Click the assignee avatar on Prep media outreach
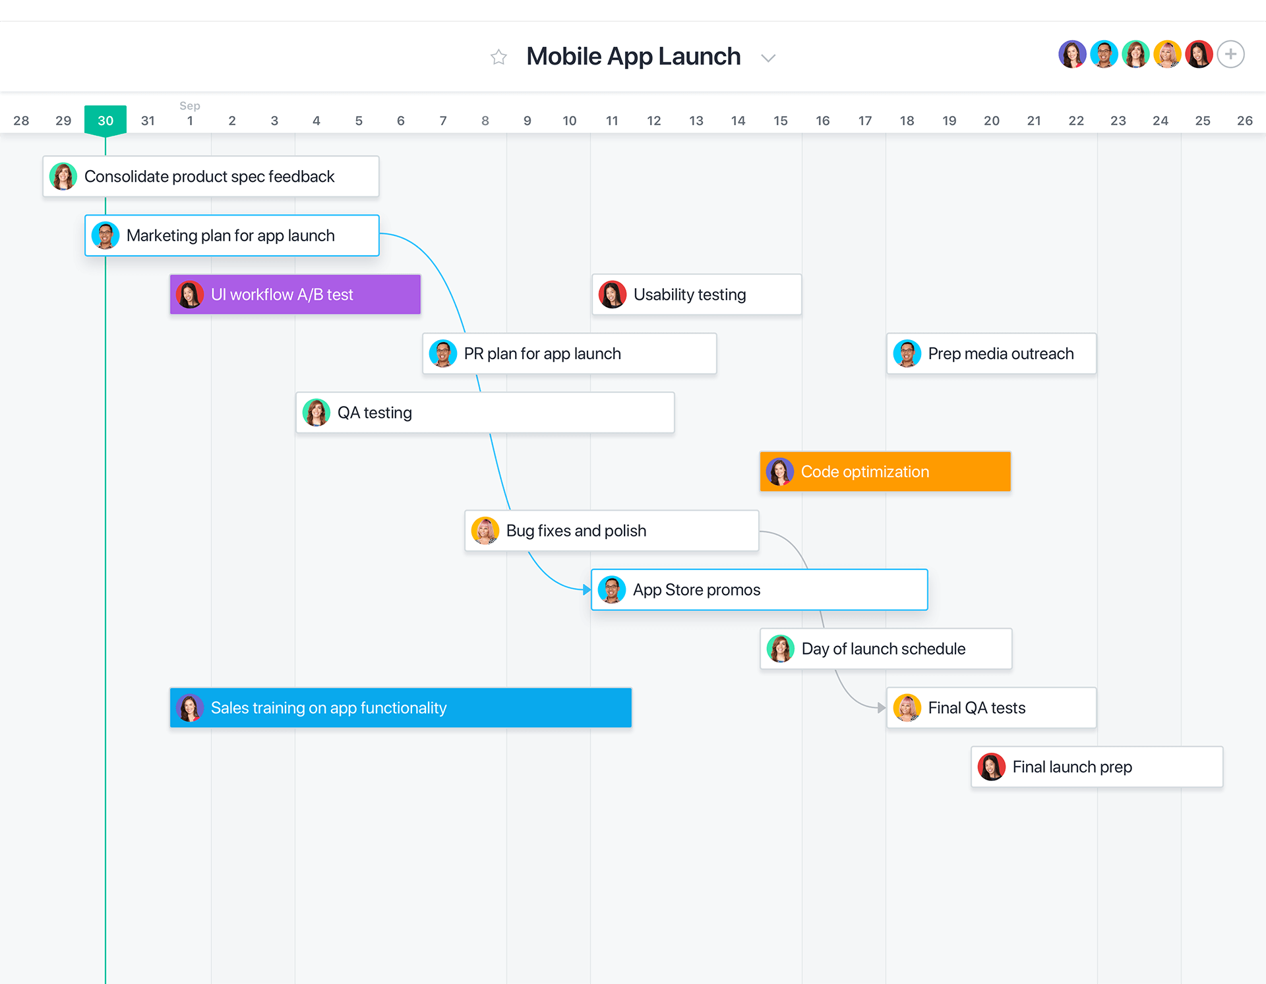This screenshot has height=984, width=1266. click(907, 353)
